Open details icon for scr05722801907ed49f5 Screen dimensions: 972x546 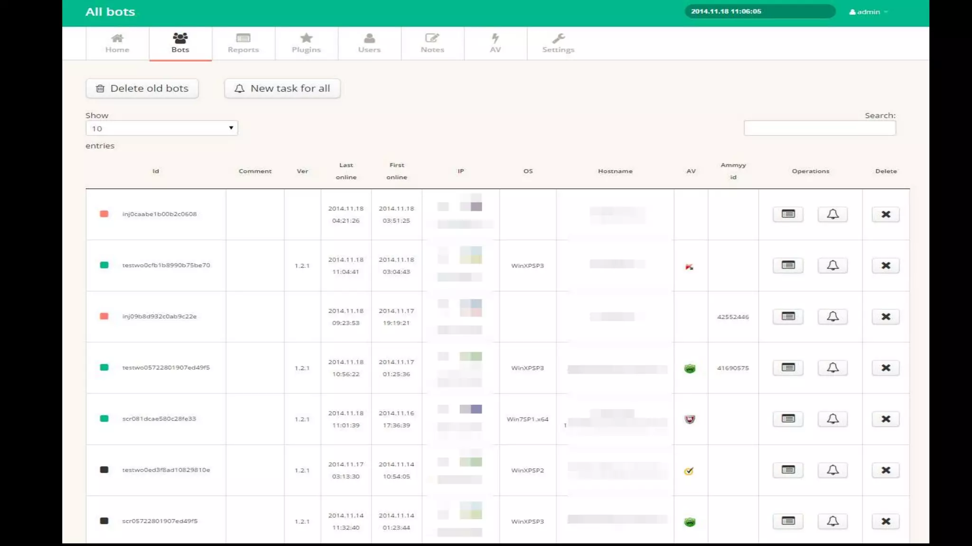(x=788, y=521)
